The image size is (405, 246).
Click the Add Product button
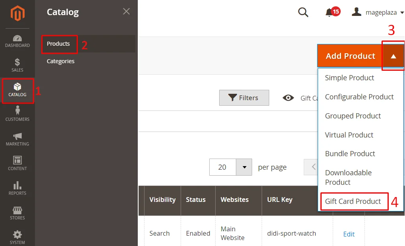tap(350, 56)
